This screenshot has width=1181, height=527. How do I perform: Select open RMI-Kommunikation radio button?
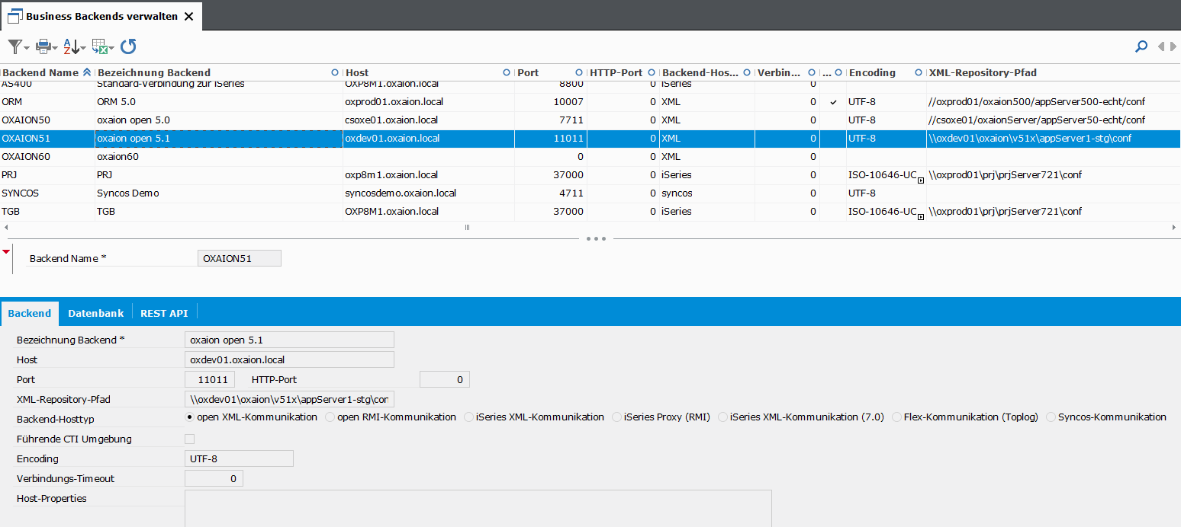tap(330, 417)
